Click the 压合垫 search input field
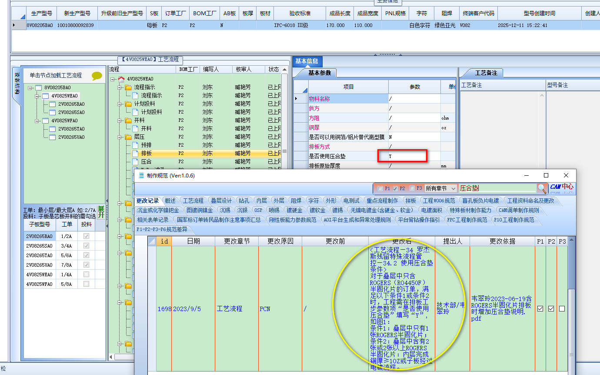 pyautogui.click(x=497, y=188)
